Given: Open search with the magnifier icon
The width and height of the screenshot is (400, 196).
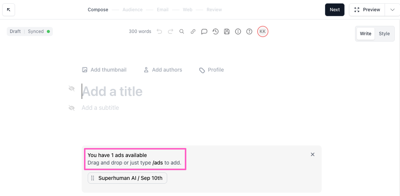Looking at the screenshot, I should tap(182, 31).
